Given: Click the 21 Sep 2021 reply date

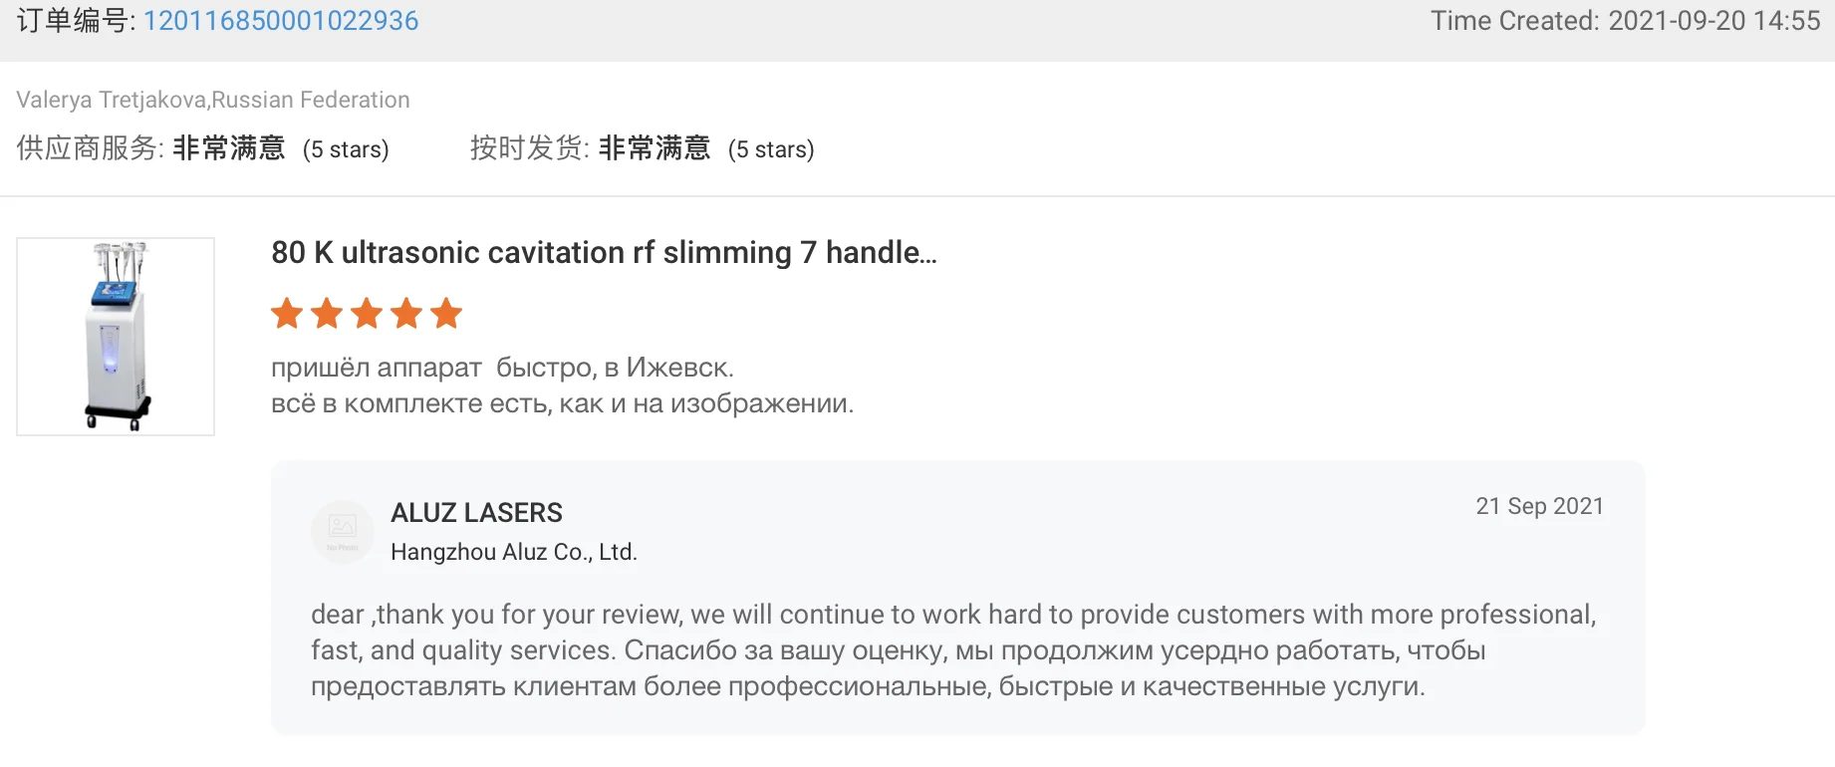Looking at the screenshot, I should 1539,506.
